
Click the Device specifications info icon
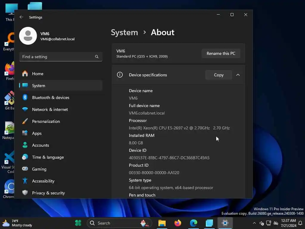coord(120,75)
